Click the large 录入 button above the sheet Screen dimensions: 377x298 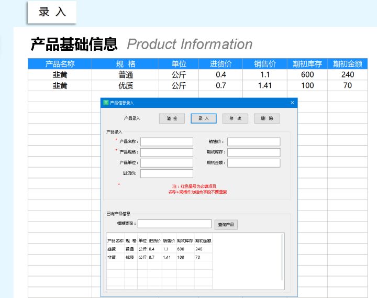click(x=52, y=12)
